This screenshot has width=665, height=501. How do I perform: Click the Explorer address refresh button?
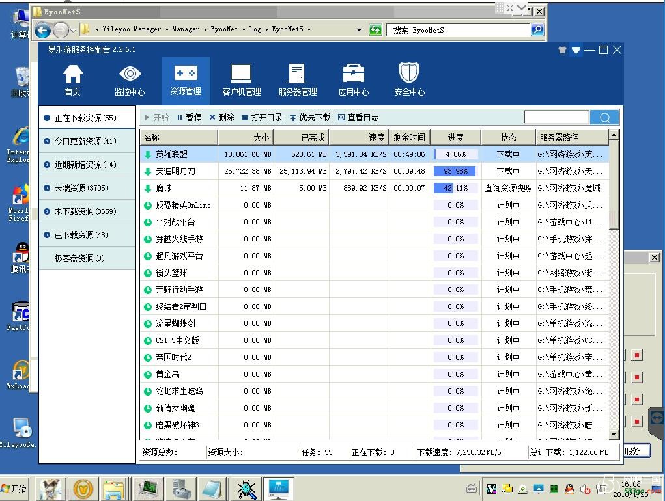point(375,30)
